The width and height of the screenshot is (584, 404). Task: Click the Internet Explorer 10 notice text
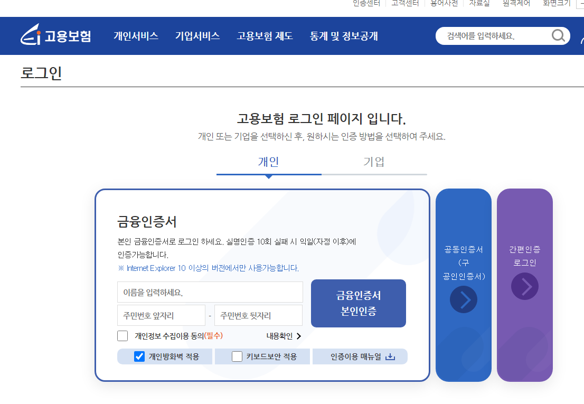coord(208,268)
